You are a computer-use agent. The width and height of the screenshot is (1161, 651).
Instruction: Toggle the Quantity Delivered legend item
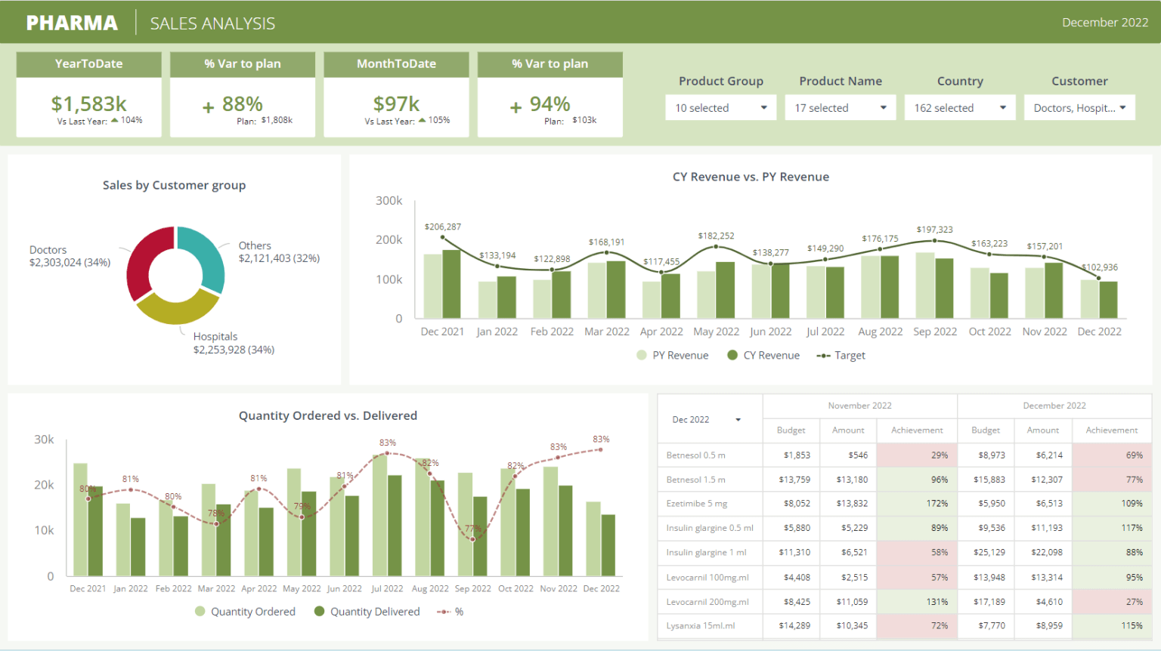pos(367,611)
